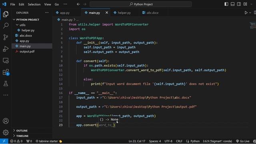Show additional activity bar views
This screenshot has width=256, height=144.
tap(6, 95)
